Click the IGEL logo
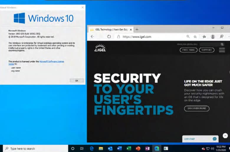Image resolution: width=230 pixels, height=152 pixels. (x=100, y=48)
